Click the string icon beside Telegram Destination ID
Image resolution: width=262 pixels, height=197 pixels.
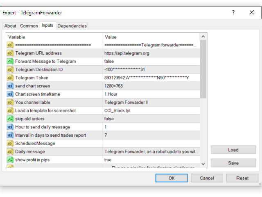click(x=10, y=70)
